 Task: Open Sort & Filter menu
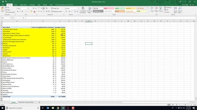coord(175,10)
